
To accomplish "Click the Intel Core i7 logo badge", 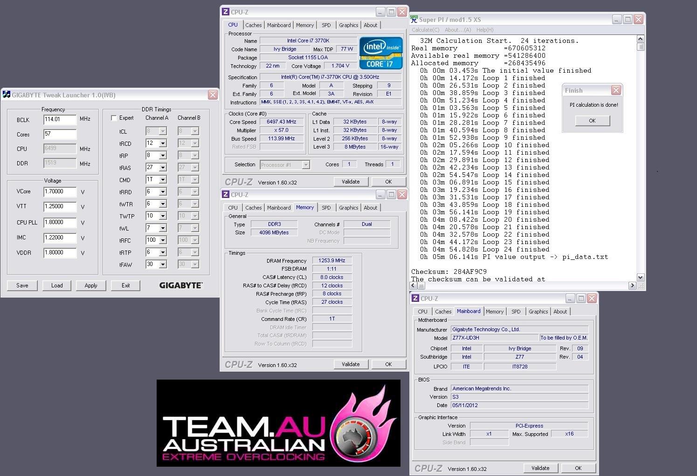I will click(381, 53).
